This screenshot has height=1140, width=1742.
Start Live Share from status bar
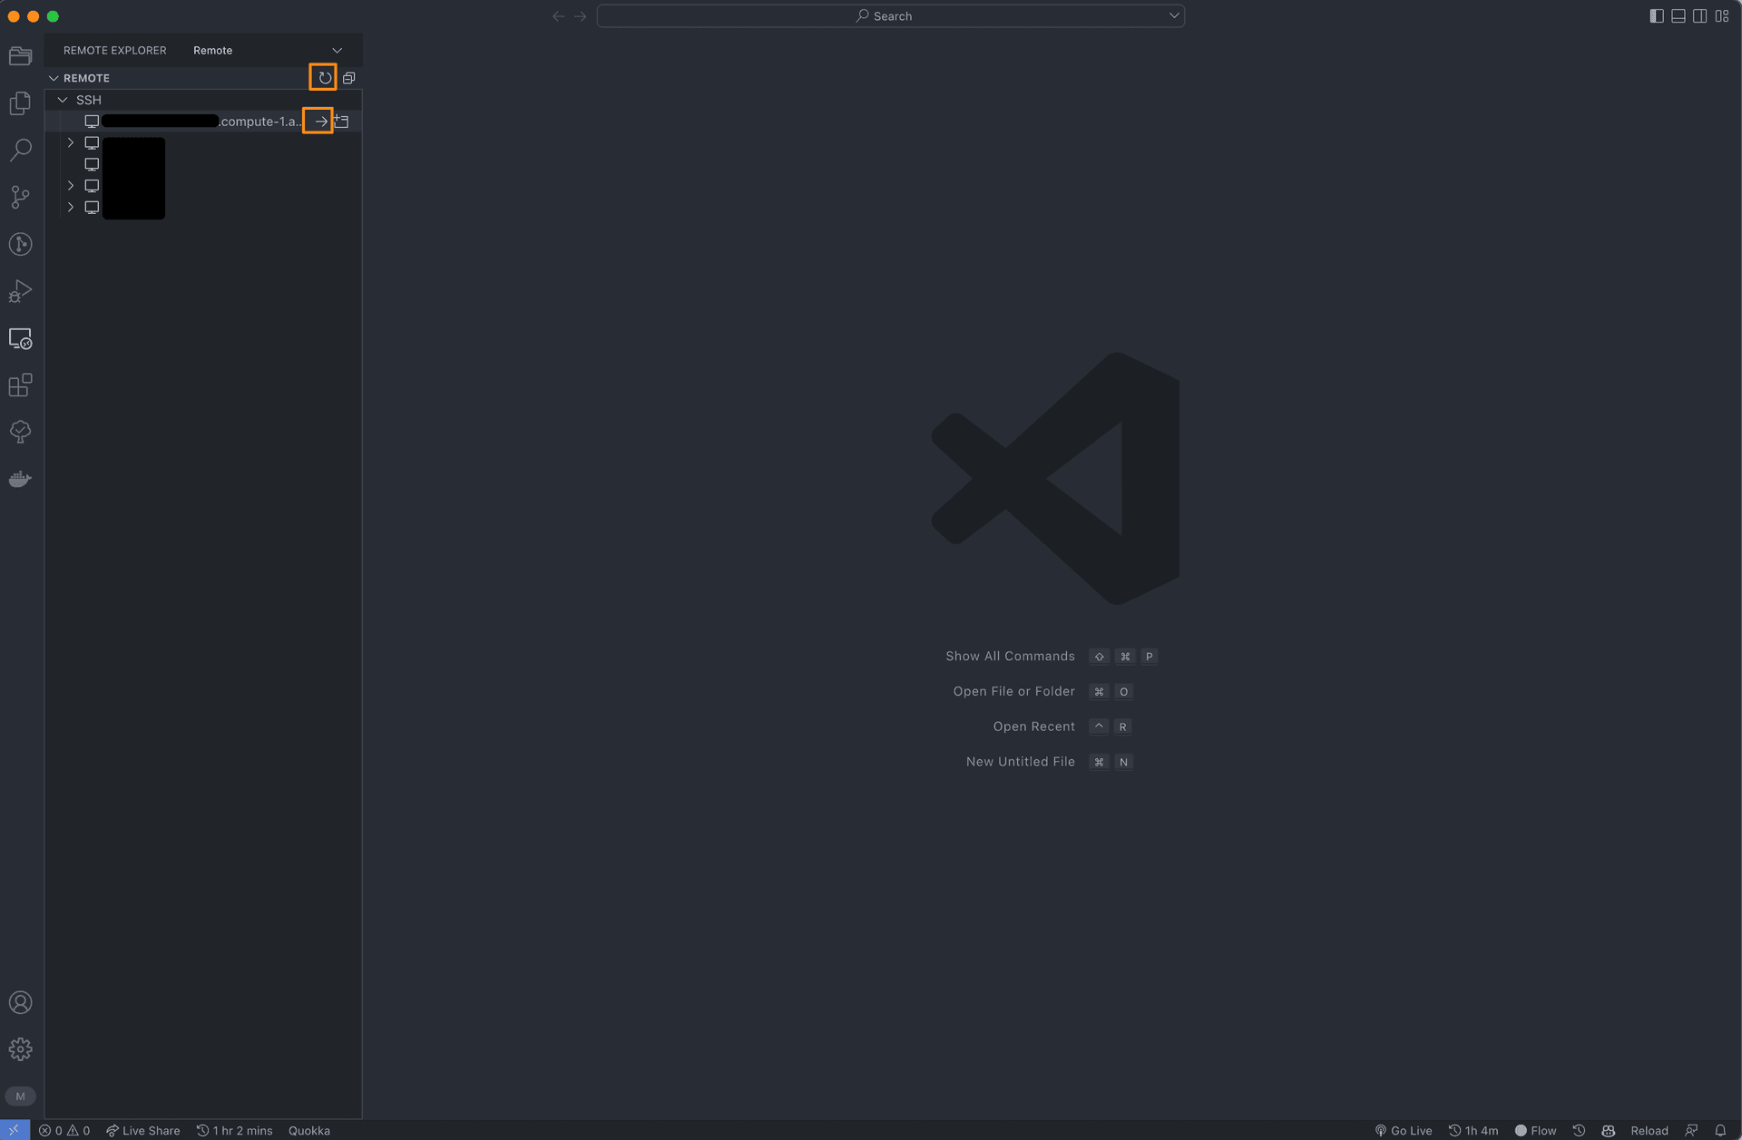point(143,1130)
